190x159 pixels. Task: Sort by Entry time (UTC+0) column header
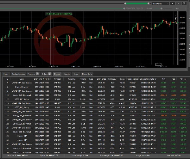[x=42, y=79]
